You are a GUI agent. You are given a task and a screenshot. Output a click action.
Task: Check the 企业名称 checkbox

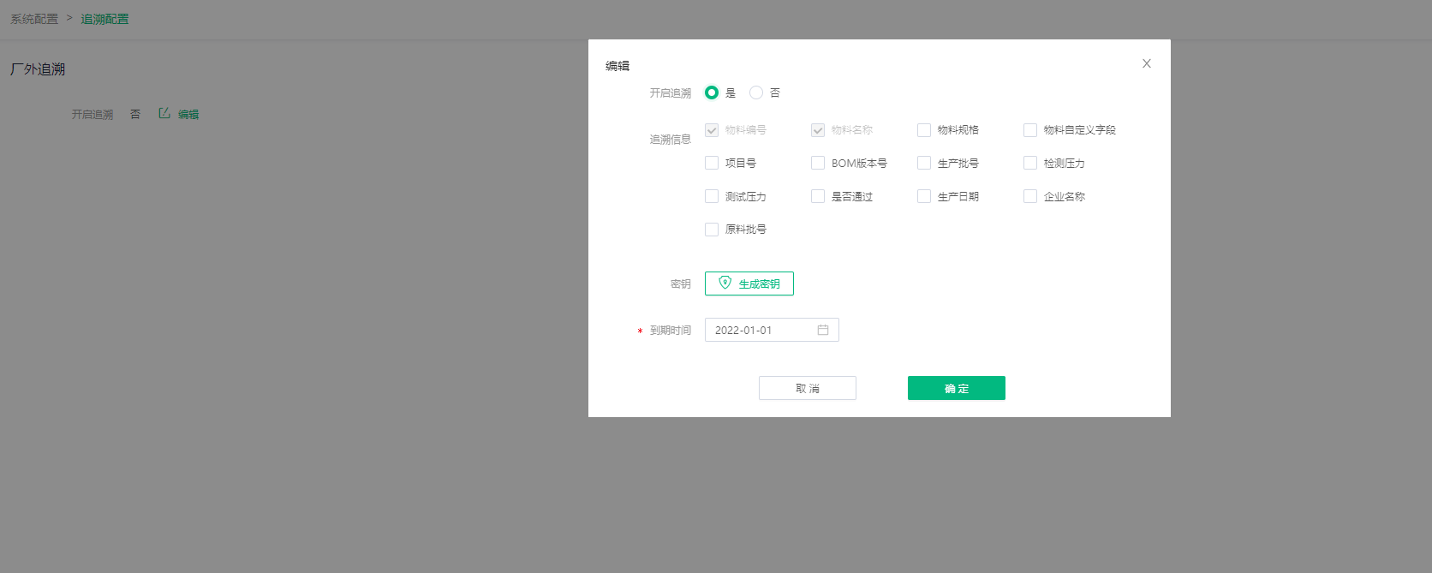pyautogui.click(x=1030, y=196)
